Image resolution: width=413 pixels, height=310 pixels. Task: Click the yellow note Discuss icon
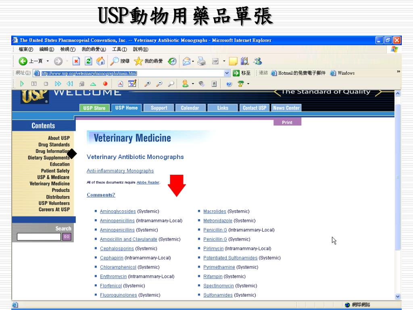(x=233, y=61)
